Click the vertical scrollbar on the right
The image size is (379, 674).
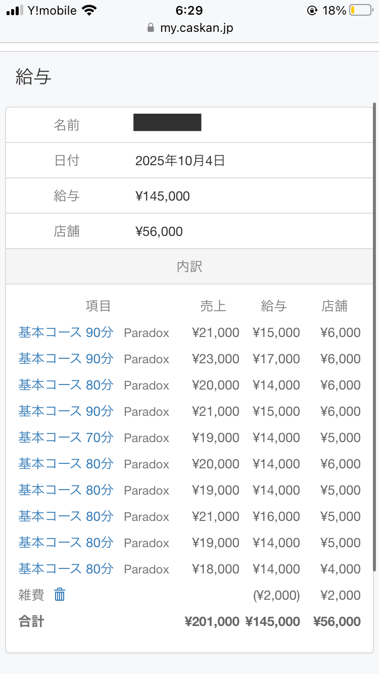click(x=374, y=333)
